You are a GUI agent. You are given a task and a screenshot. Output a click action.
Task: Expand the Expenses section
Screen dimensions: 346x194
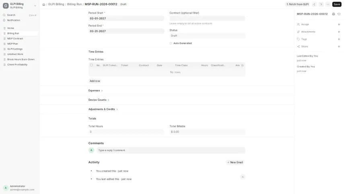pyautogui.click(x=95, y=91)
